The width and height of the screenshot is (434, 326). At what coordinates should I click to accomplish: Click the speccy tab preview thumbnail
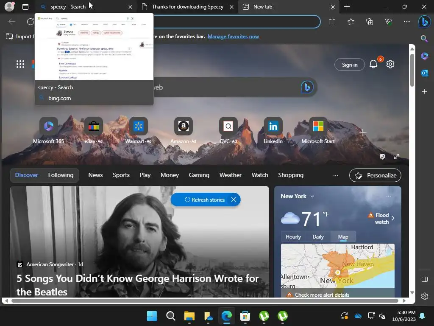(94, 47)
